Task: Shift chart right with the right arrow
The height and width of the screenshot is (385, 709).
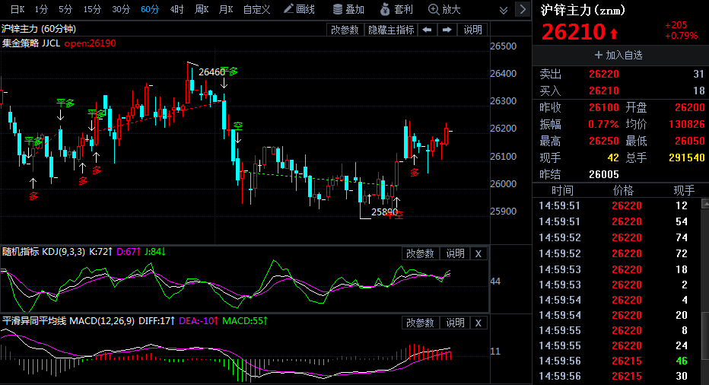Action: point(447,30)
